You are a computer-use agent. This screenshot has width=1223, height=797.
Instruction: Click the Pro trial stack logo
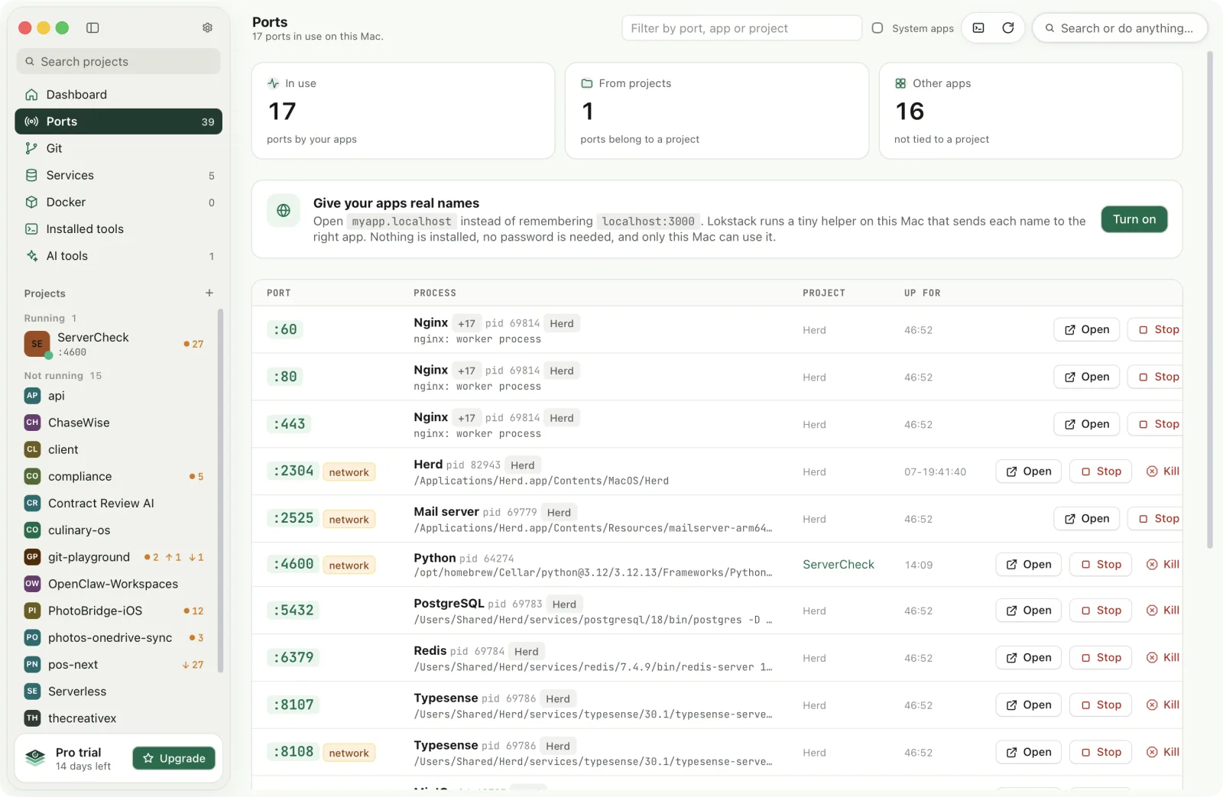[x=35, y=758]
